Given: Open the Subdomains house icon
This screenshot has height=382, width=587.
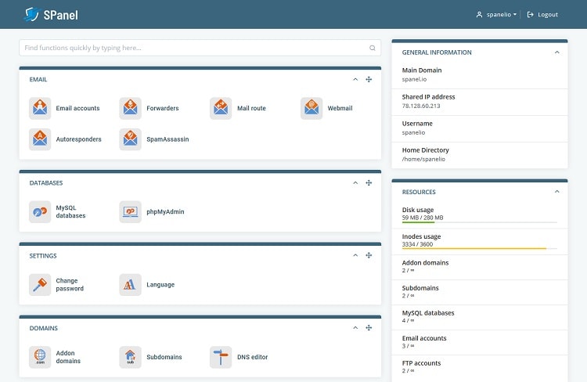Looking at the screenshot, I should [x=130, y=357].
